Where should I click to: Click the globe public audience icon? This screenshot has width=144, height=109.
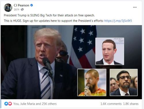(x=22, y=10)
